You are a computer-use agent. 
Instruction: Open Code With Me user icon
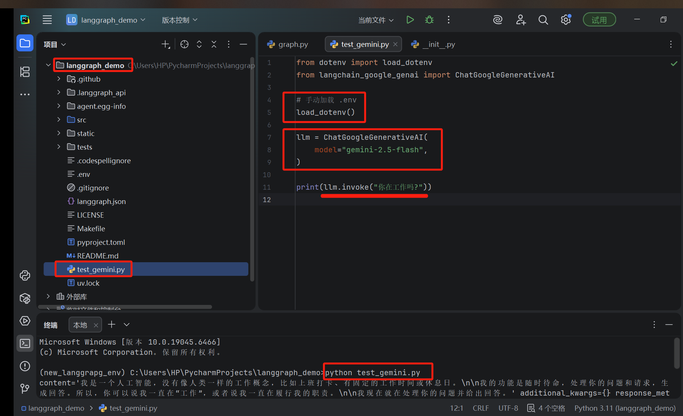coord(521,20)
